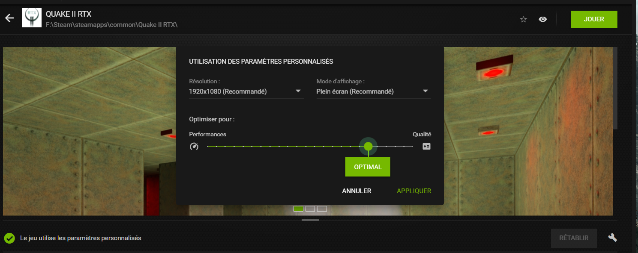Open custom settings with the wrench icon
The image size is (638, 253).
613,238
